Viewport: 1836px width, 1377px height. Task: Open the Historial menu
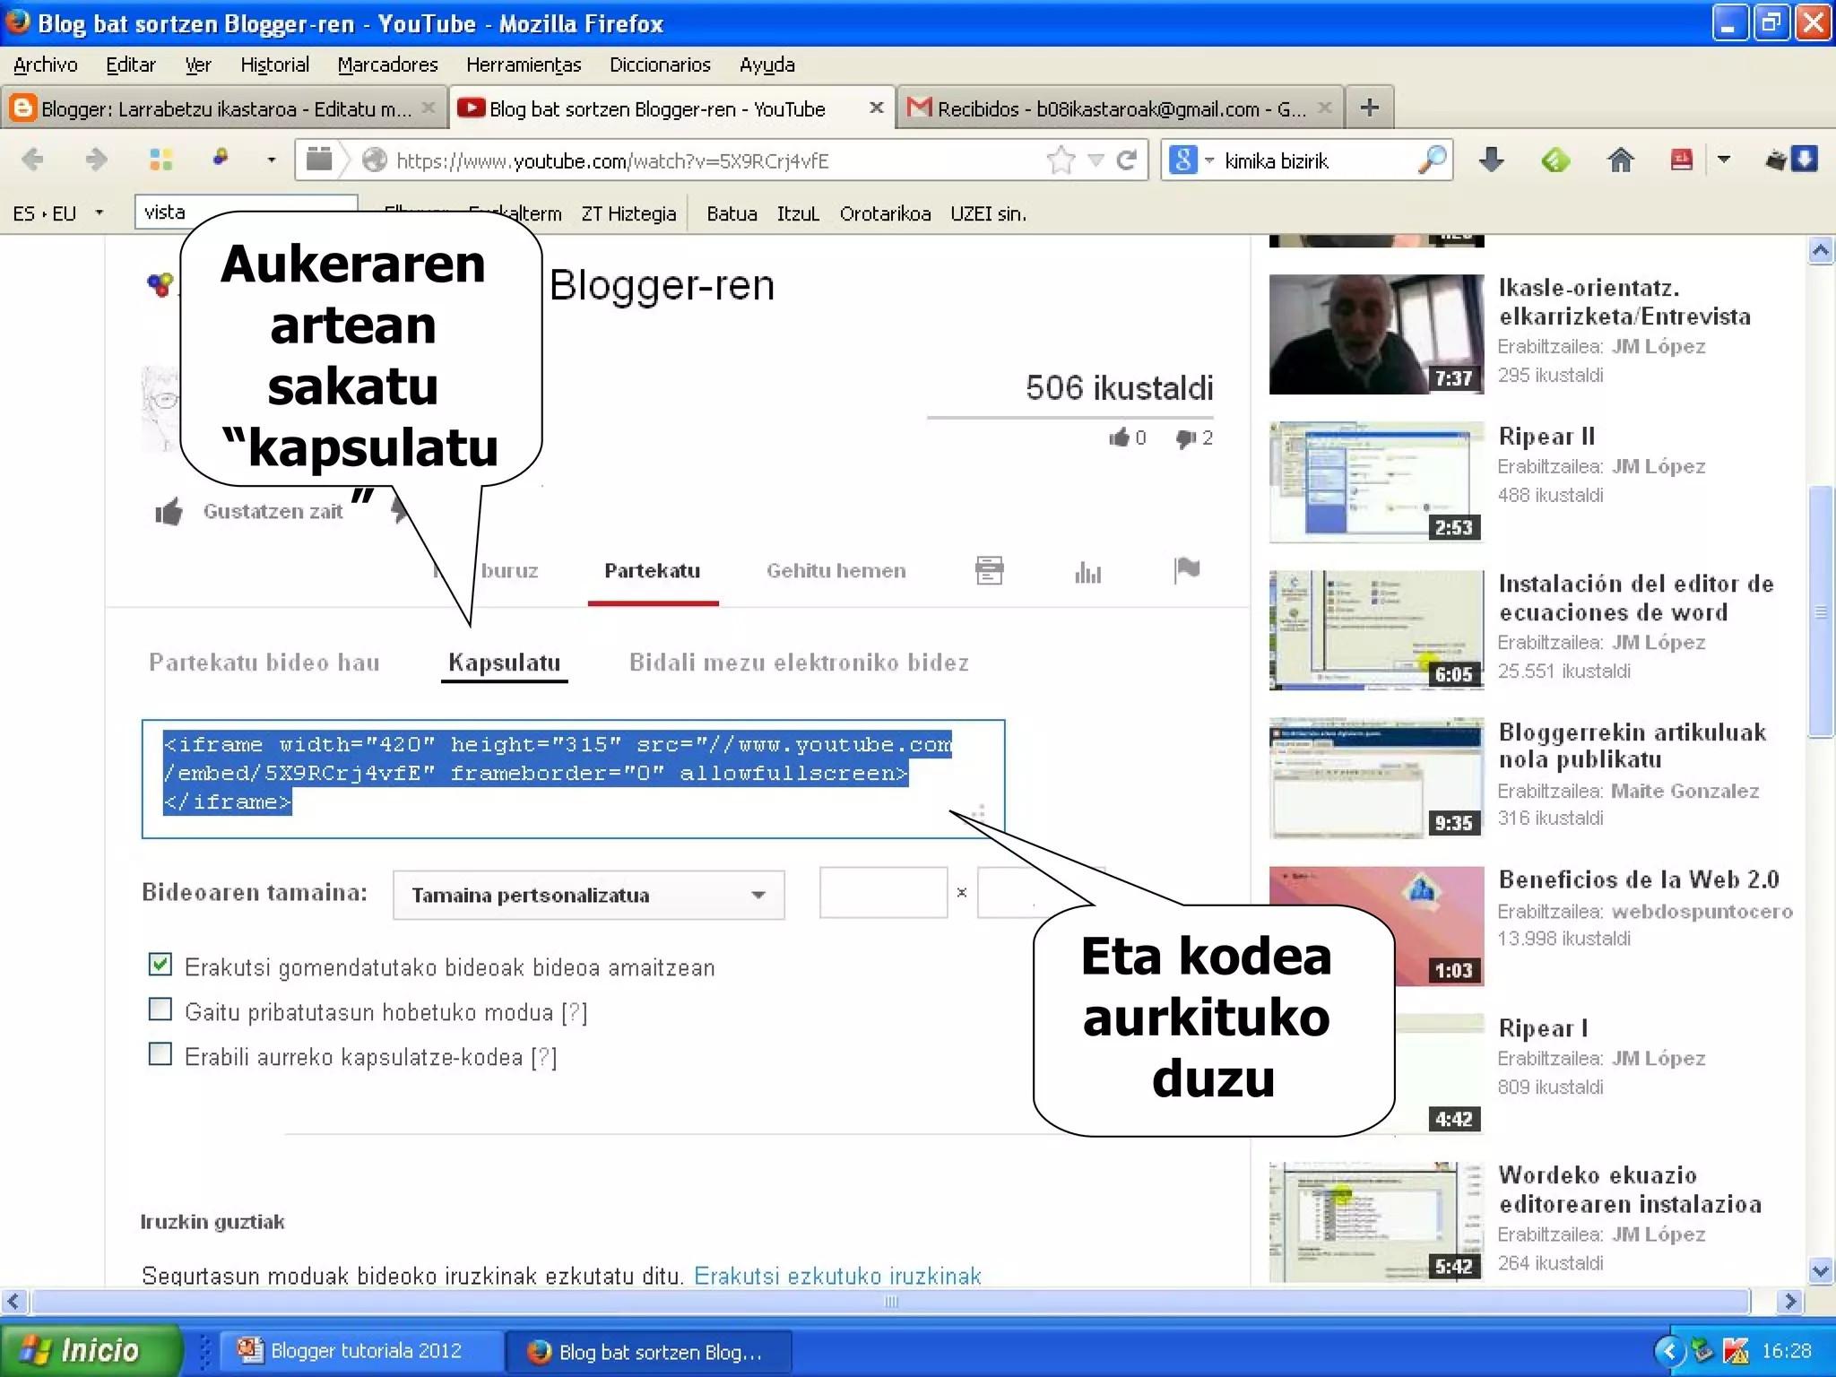click(274, 65)
